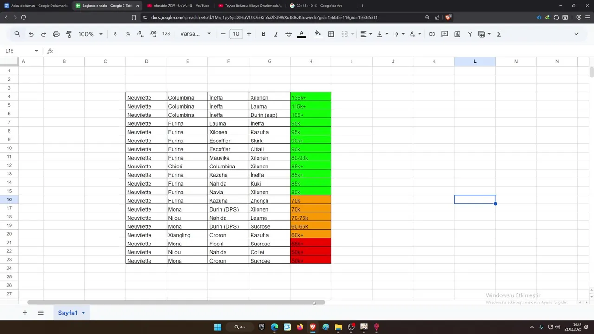Viewport: 594px width, 334px height.
Task: Edit the font size field
Action: [x=236, y=34]
